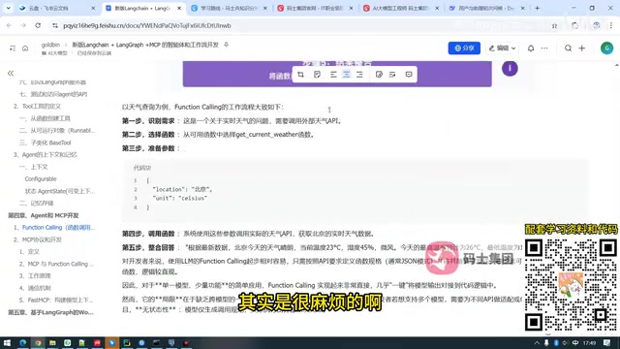Viewport: 620px width, 349px height.
Task: Pin the document title with pin icon
Action: 226,45
